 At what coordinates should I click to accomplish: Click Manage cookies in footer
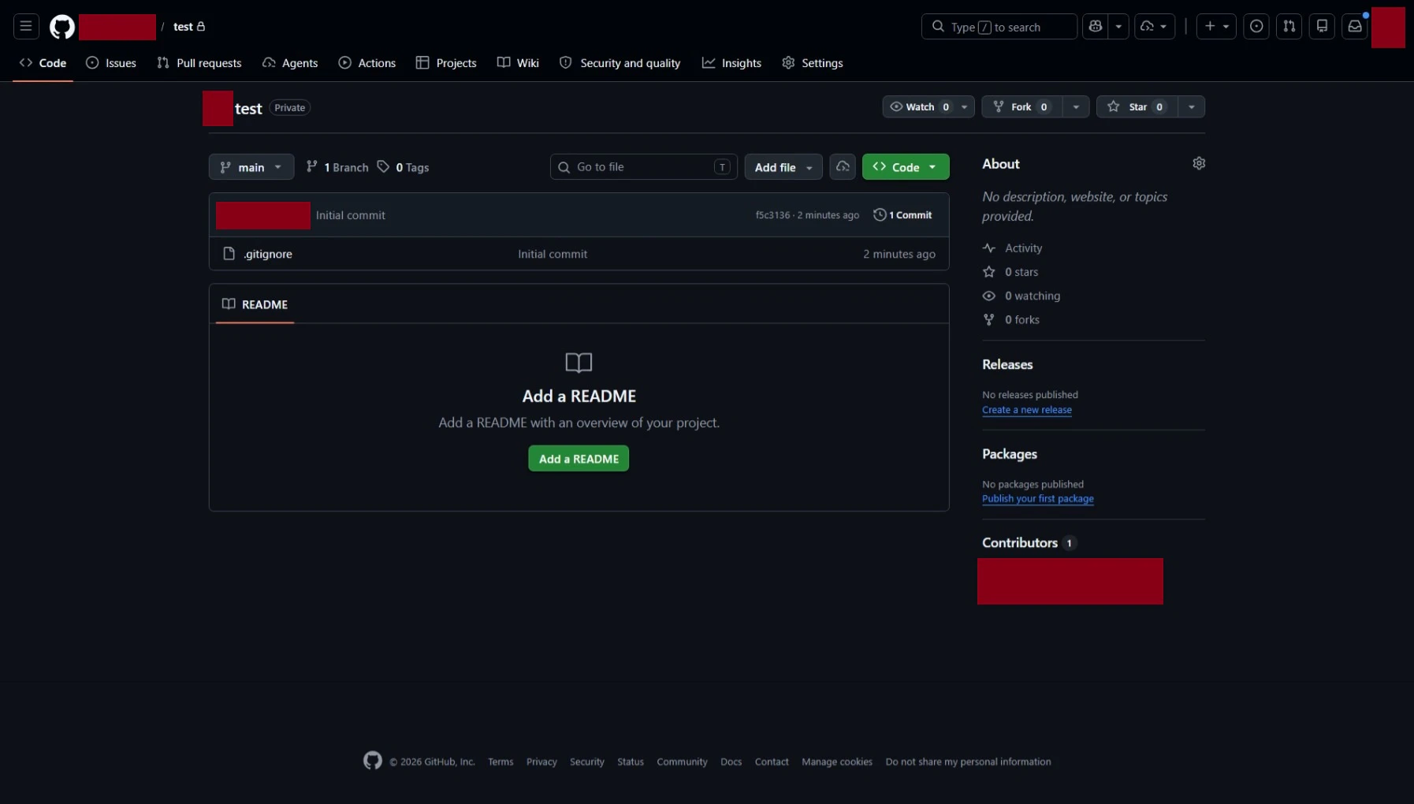837,762
